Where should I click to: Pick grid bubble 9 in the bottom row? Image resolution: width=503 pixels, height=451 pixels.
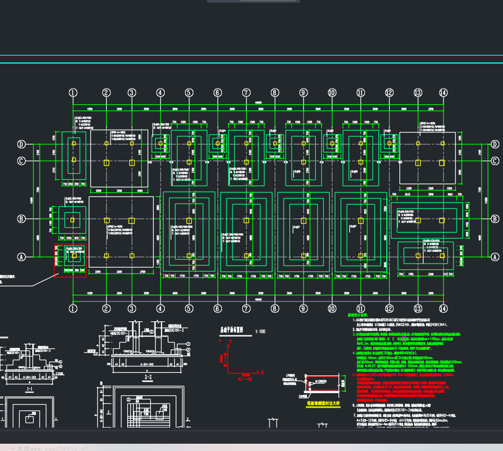coord(303,308)
